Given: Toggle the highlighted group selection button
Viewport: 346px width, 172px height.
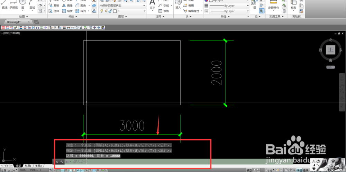Looking at the screenshot, I should point(262,11).
